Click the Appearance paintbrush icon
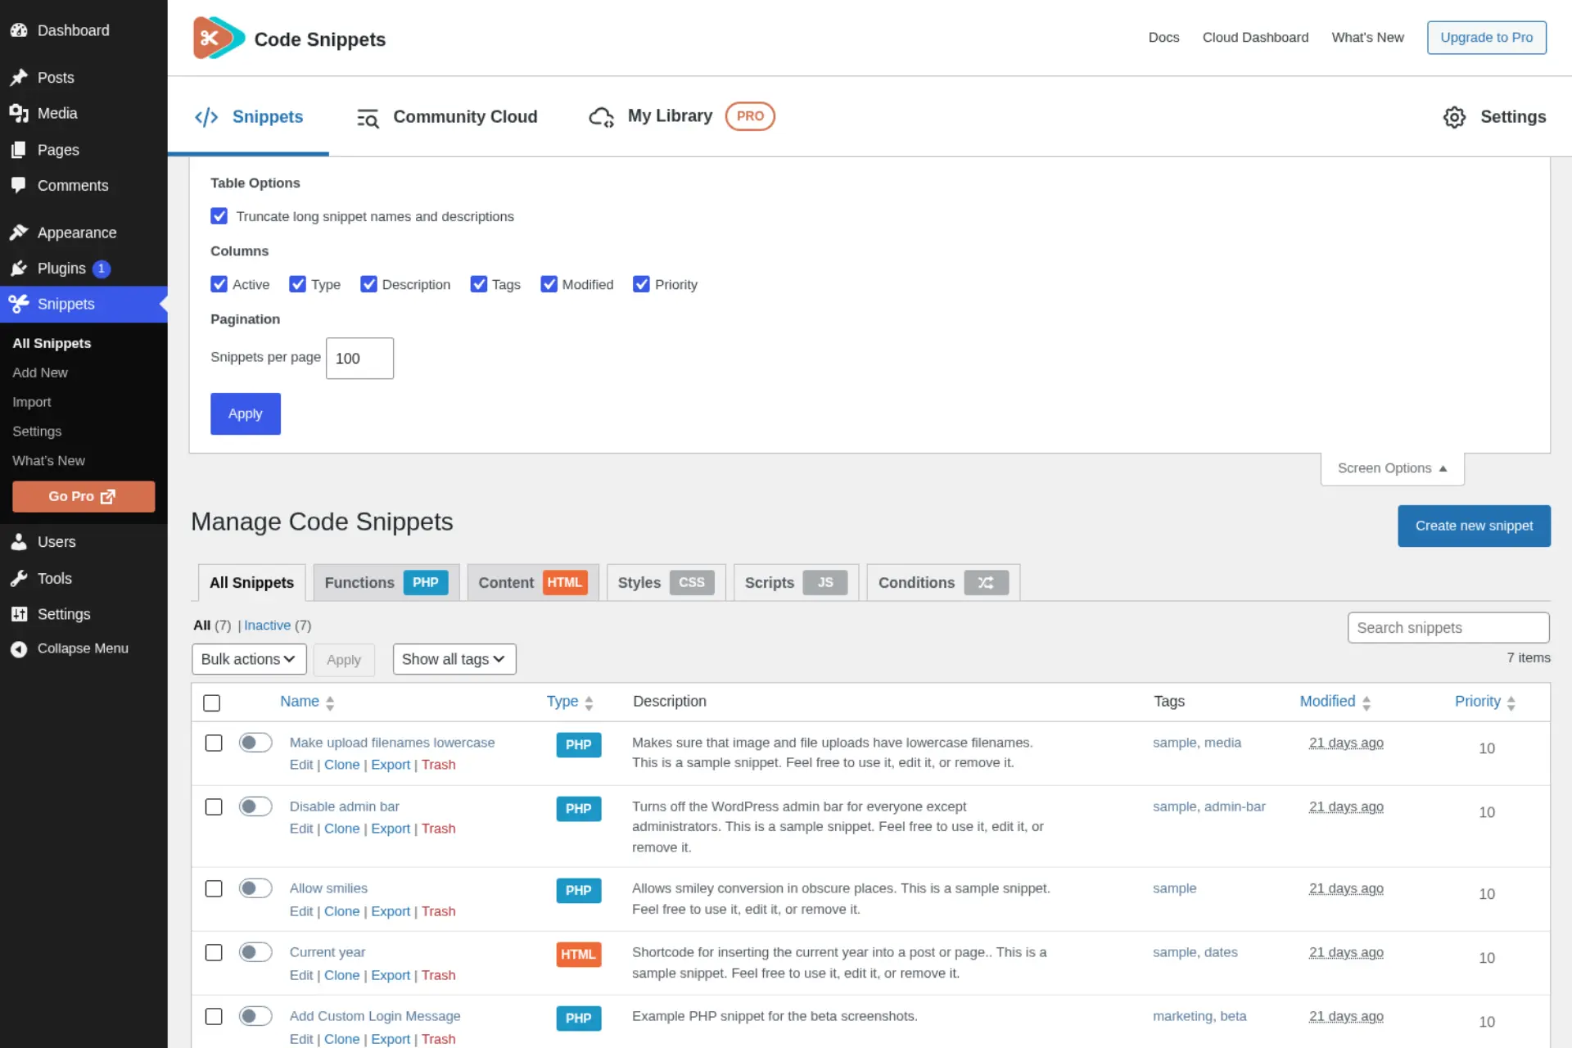 [19, 233]
